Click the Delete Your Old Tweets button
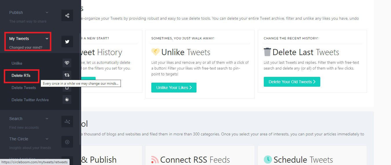 click(292, 82)
